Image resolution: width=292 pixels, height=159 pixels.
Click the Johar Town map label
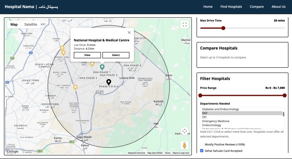point(30,81)
